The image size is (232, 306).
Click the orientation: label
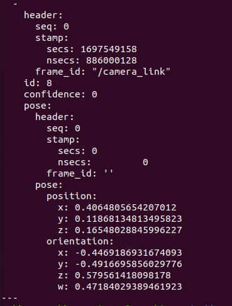click(x=80, y=241)
